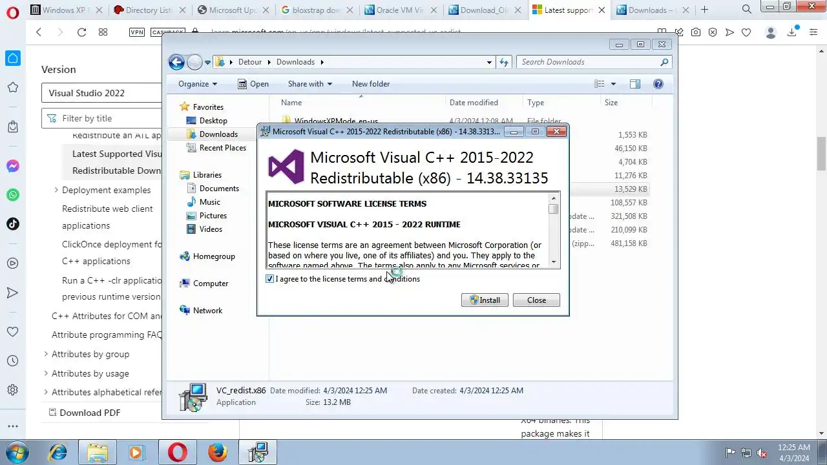Sort files by the Type column

562,103
